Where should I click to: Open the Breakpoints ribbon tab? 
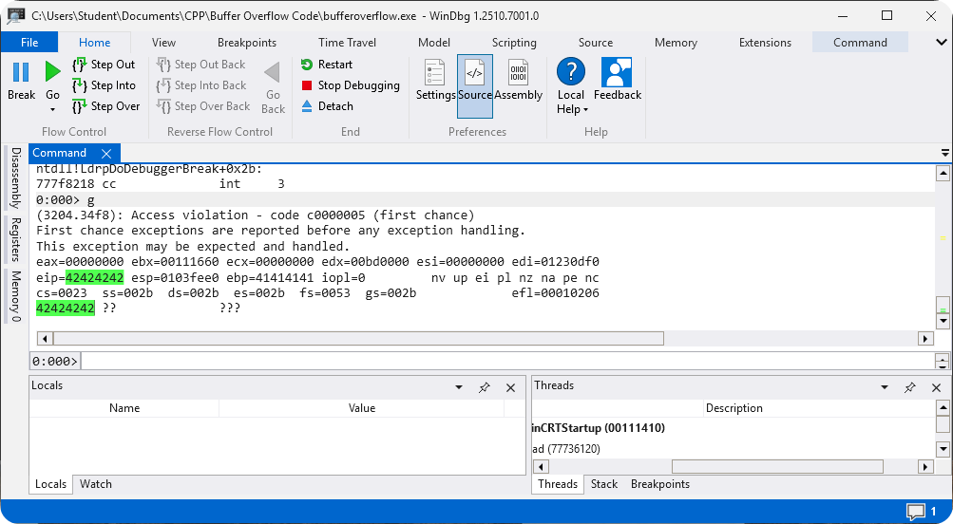pyautogui.click(x=247, y=43)
